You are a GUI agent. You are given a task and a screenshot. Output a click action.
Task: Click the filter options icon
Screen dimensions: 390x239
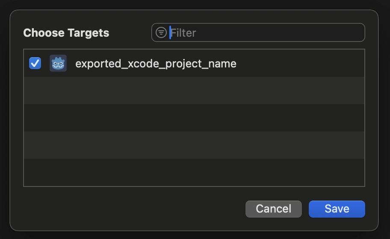pyautogui.click(x=161, y=32)
